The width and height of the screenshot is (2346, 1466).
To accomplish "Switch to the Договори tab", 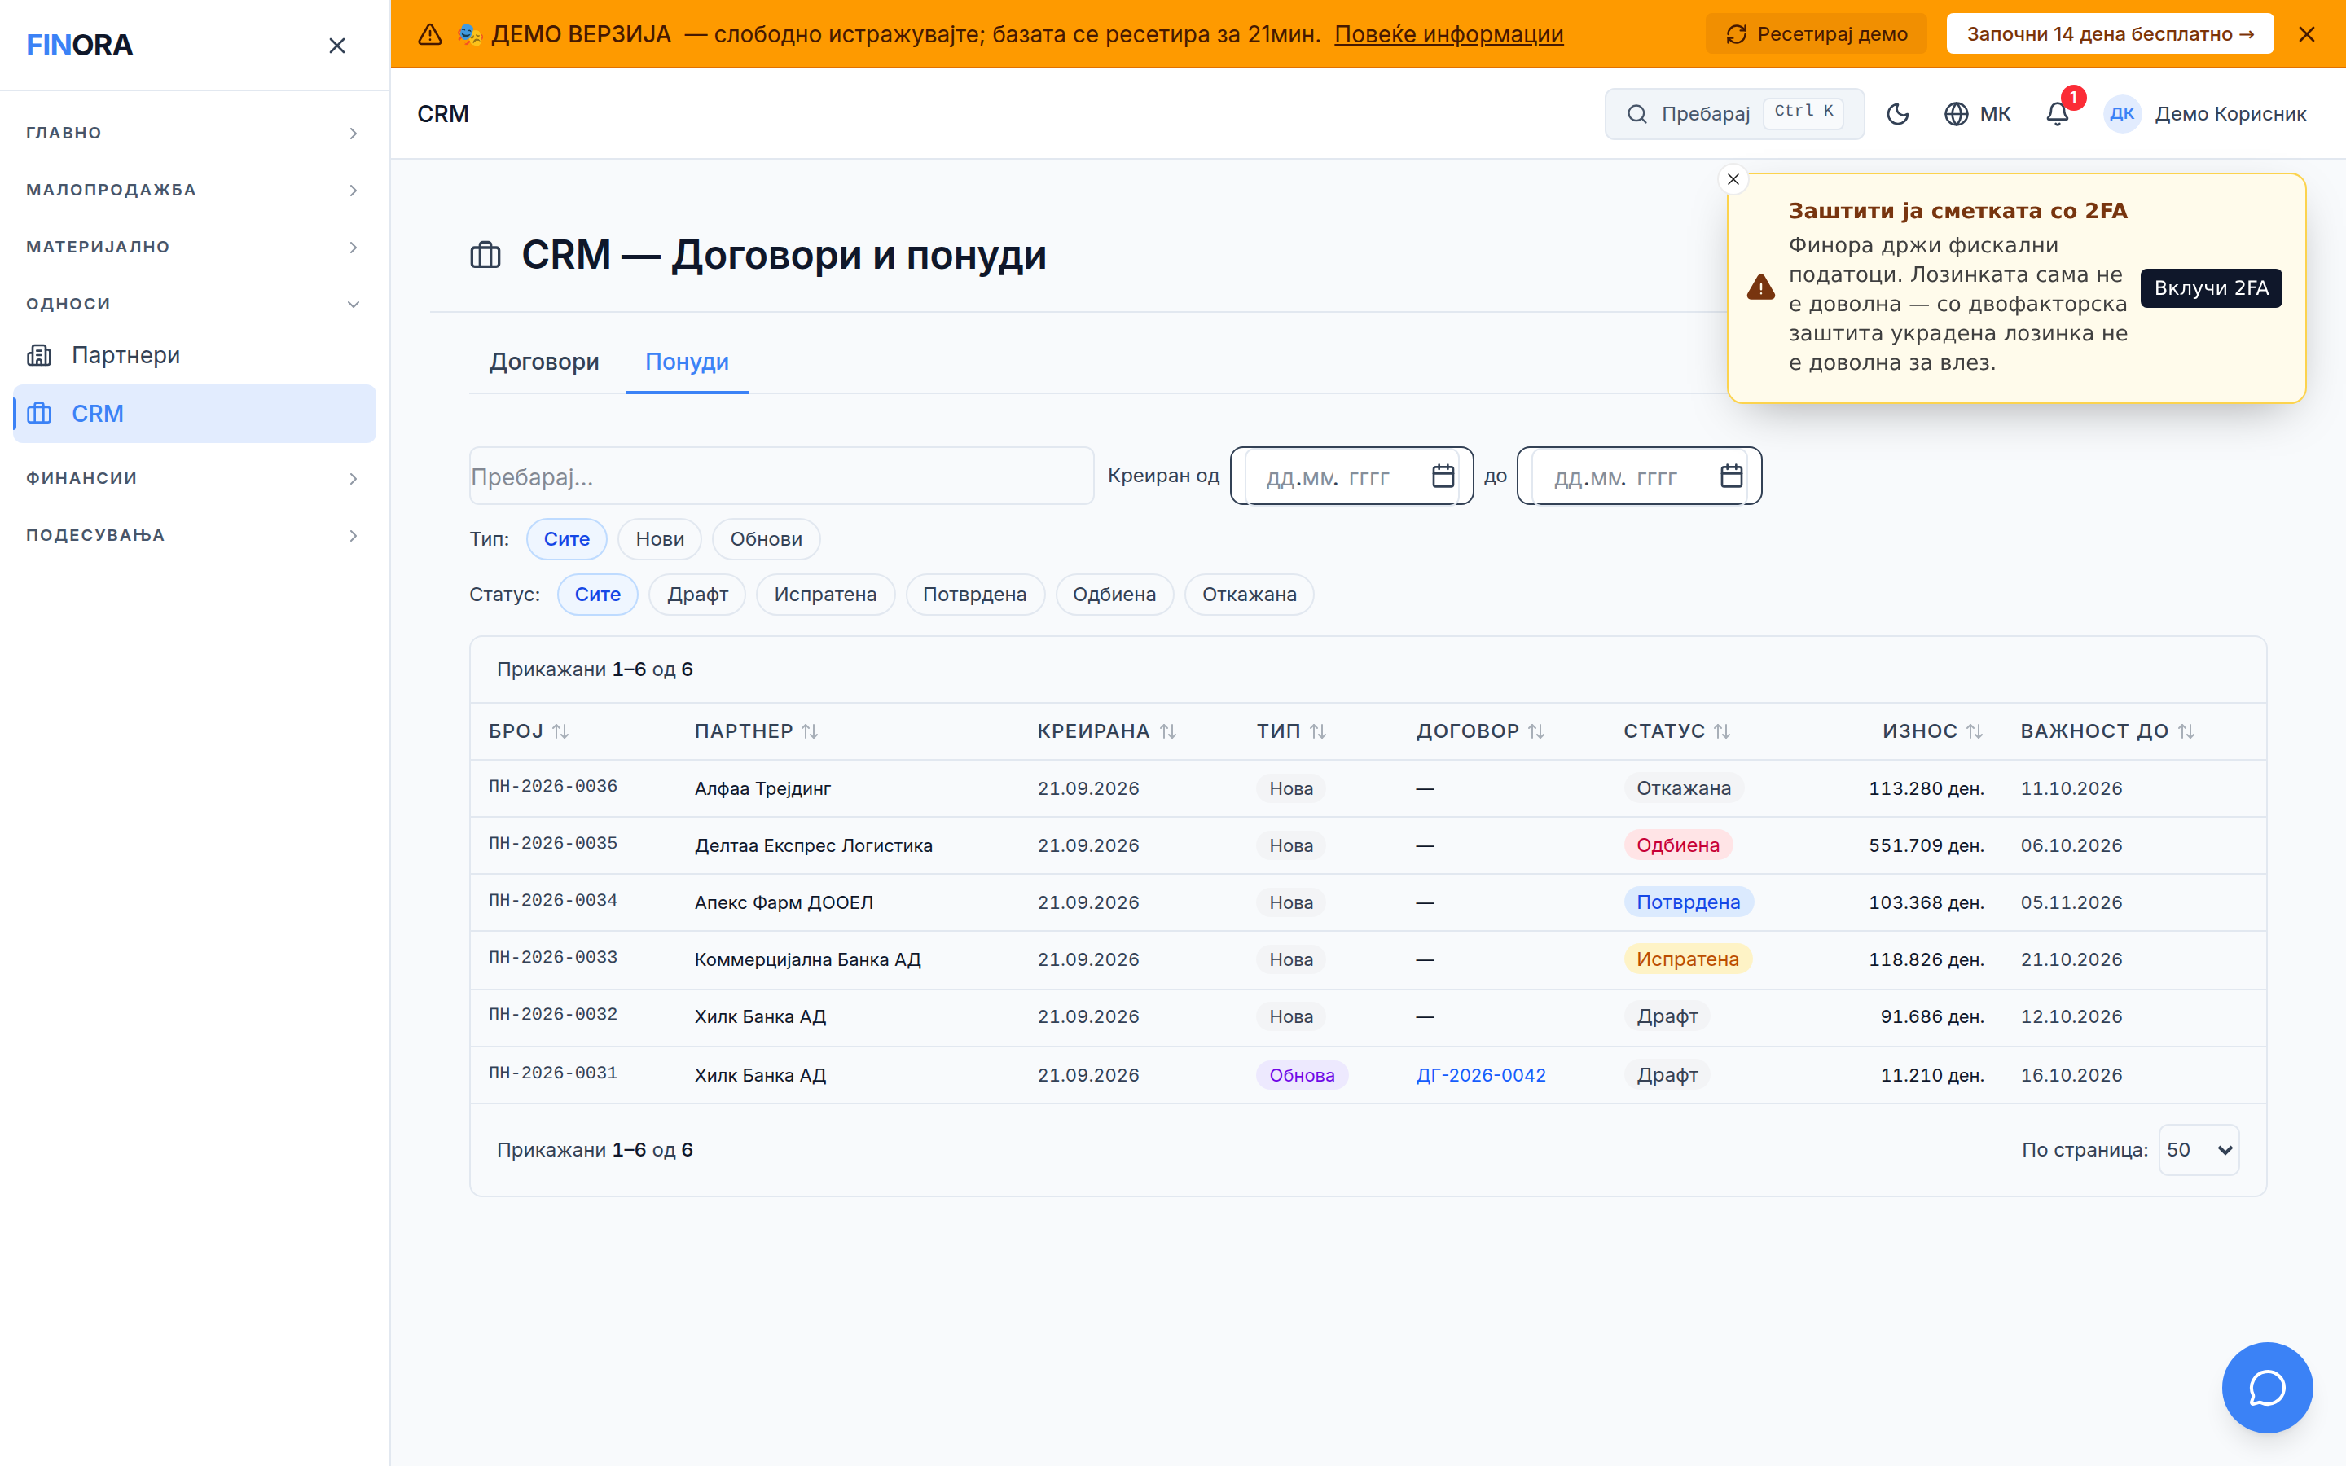I will click(544, 362).
